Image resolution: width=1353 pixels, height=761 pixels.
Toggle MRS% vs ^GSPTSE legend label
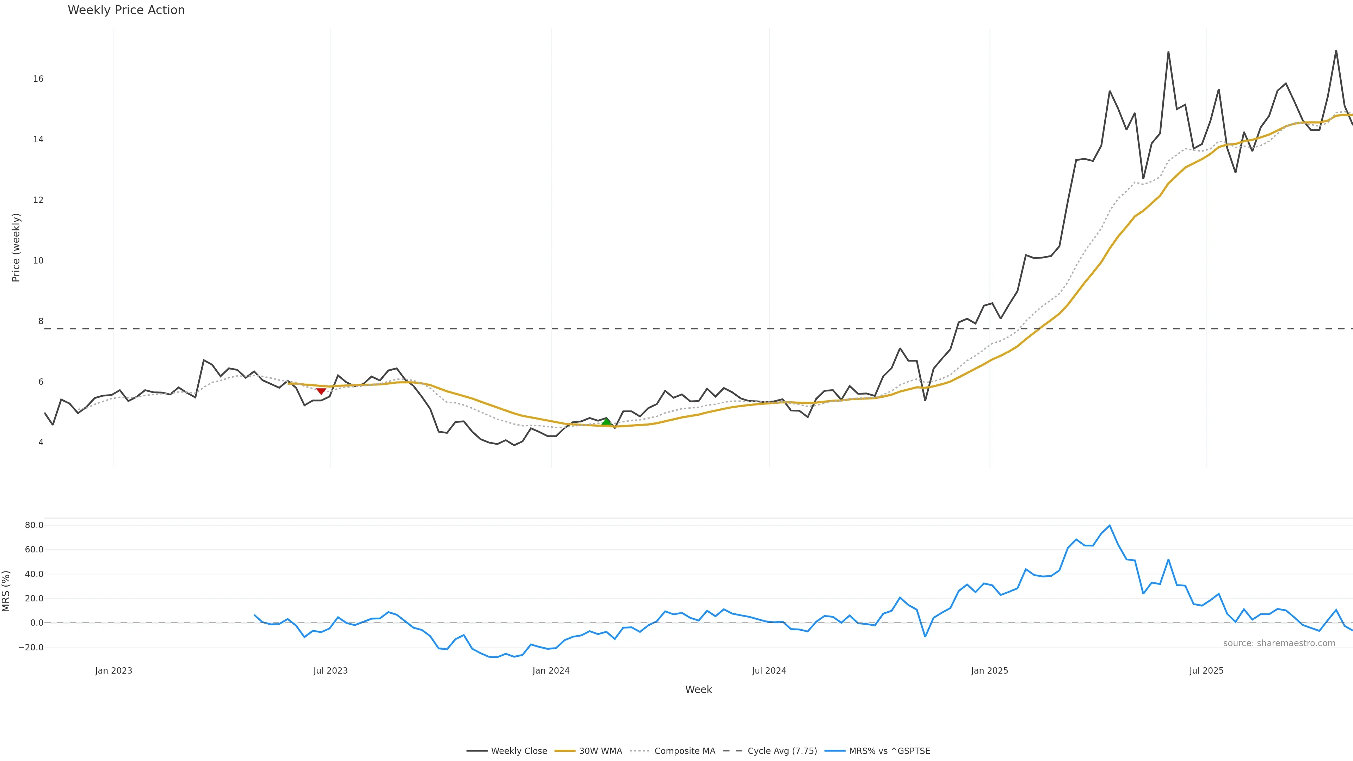[x=889, y=751]
